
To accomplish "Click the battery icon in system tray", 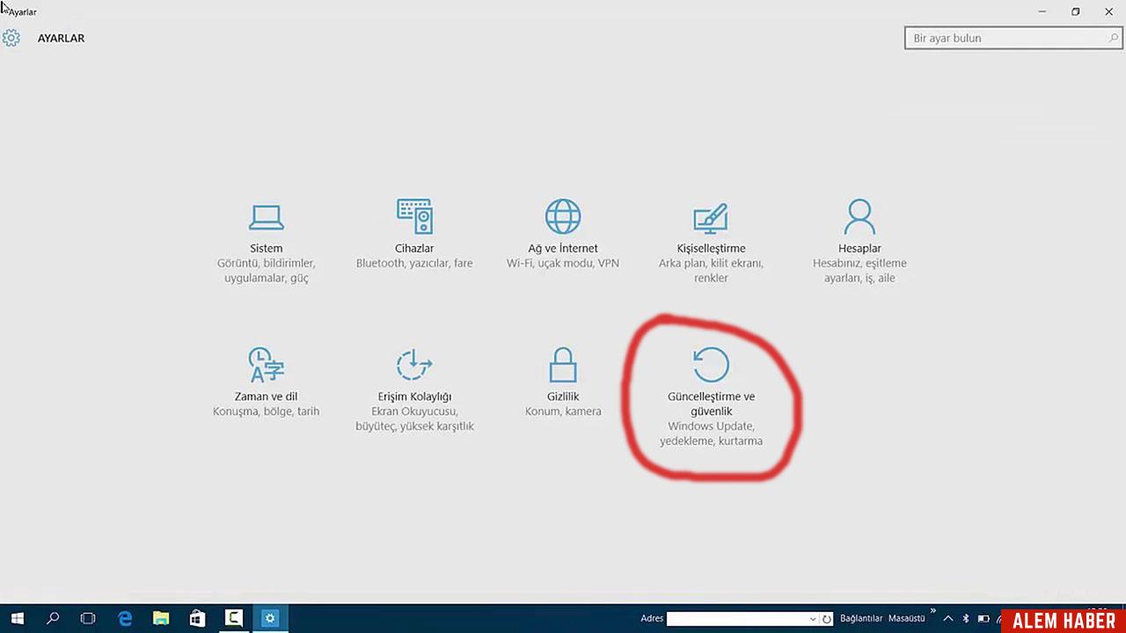I will (x=983, y=618).
